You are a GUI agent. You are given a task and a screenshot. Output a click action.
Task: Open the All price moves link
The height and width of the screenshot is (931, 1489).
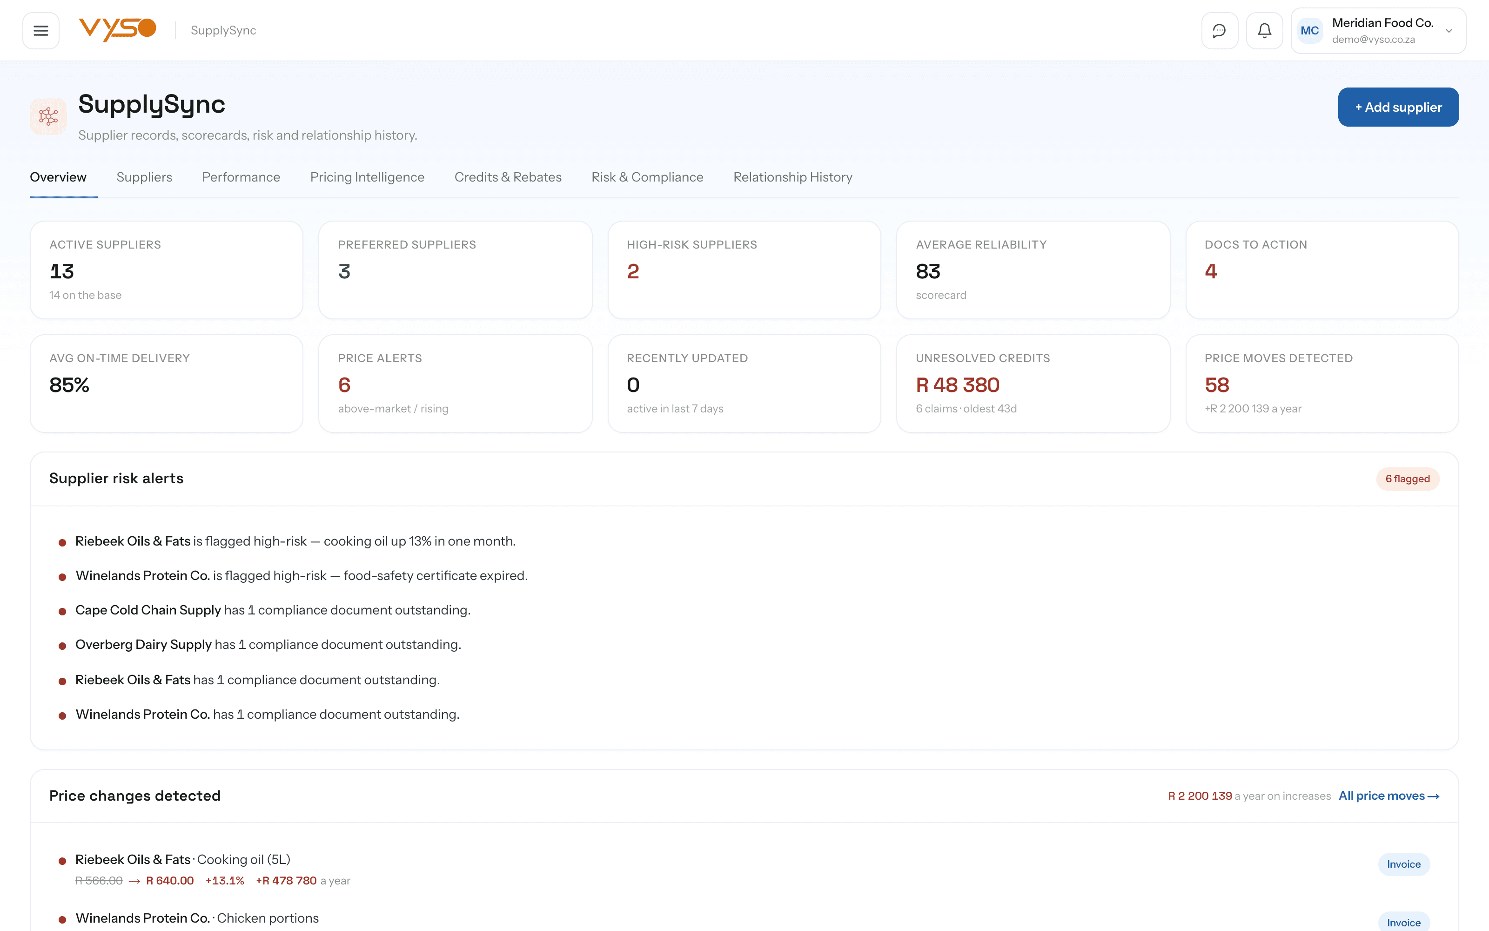1388,796
